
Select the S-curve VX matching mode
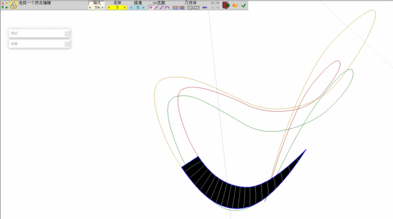[161, 8]
